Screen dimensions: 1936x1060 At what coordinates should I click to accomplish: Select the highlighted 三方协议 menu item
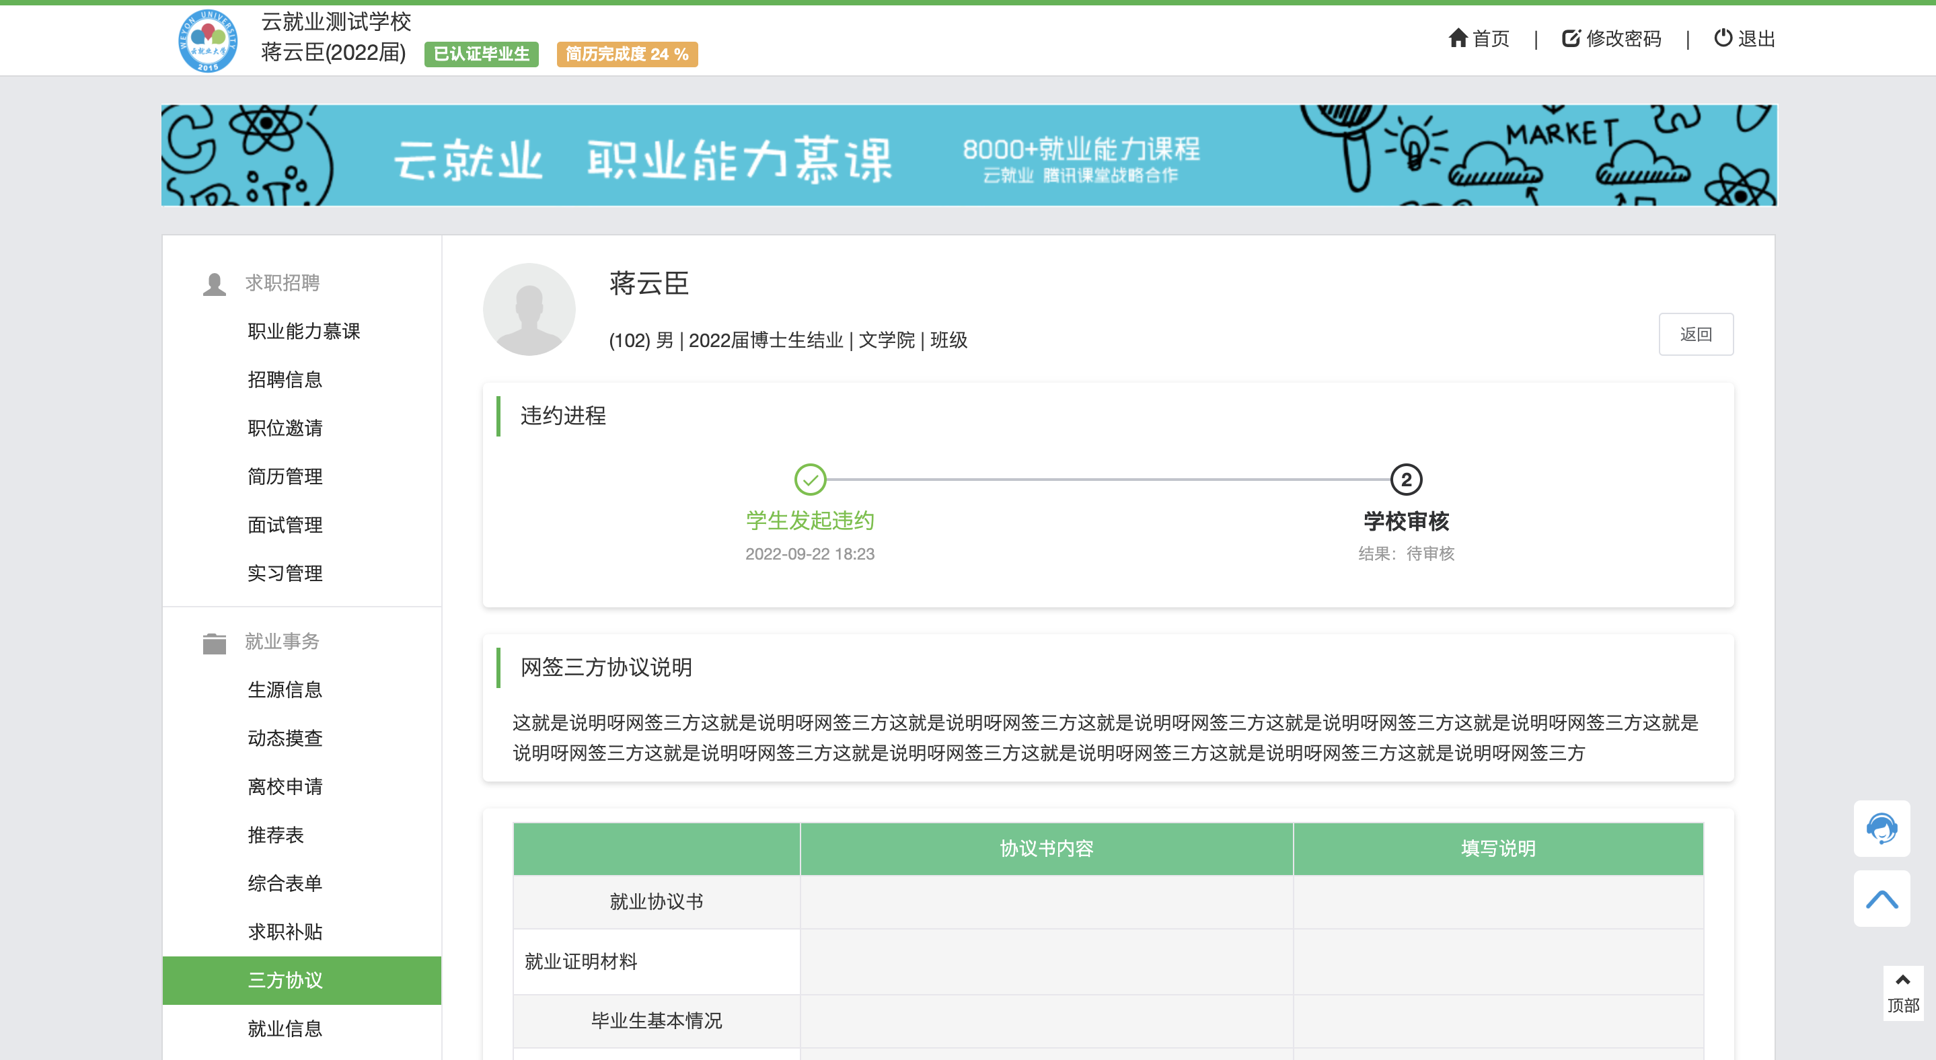point(285,979)
